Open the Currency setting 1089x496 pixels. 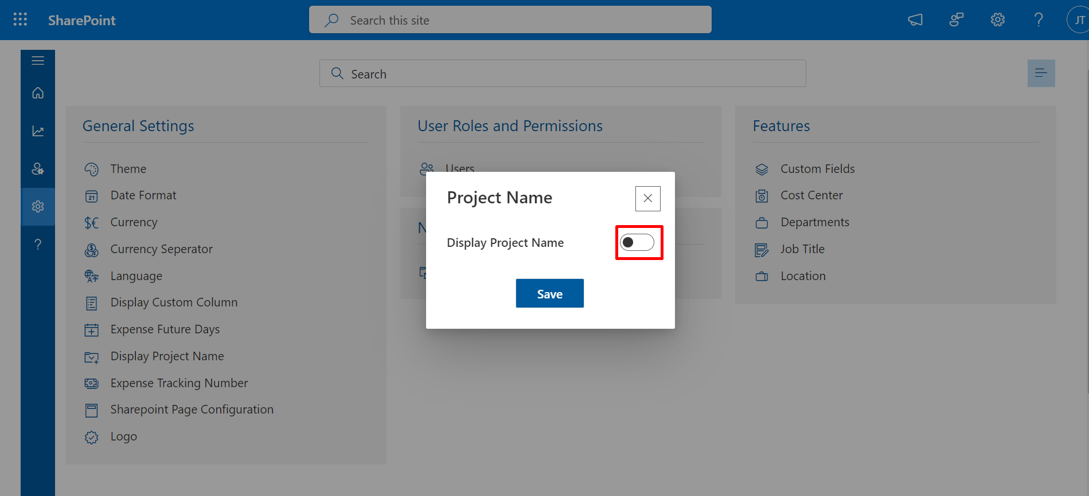(x=134, y=222)
